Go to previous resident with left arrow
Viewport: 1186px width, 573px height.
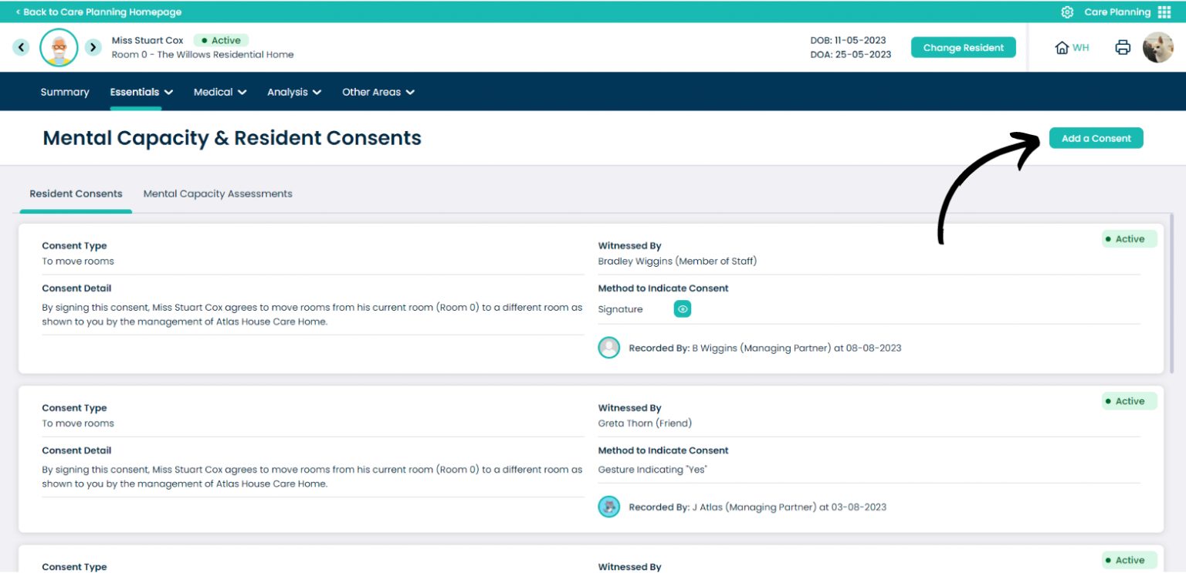[21, 47]
